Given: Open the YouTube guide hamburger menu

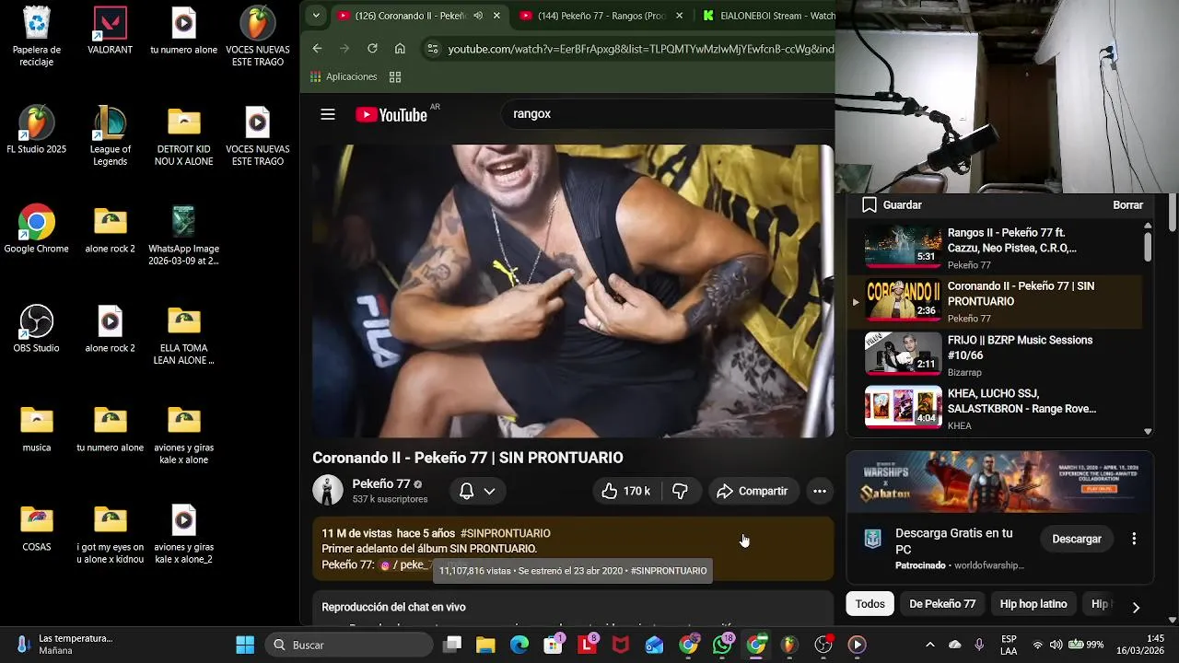Looking at the screenshot, I should point(328,114).
